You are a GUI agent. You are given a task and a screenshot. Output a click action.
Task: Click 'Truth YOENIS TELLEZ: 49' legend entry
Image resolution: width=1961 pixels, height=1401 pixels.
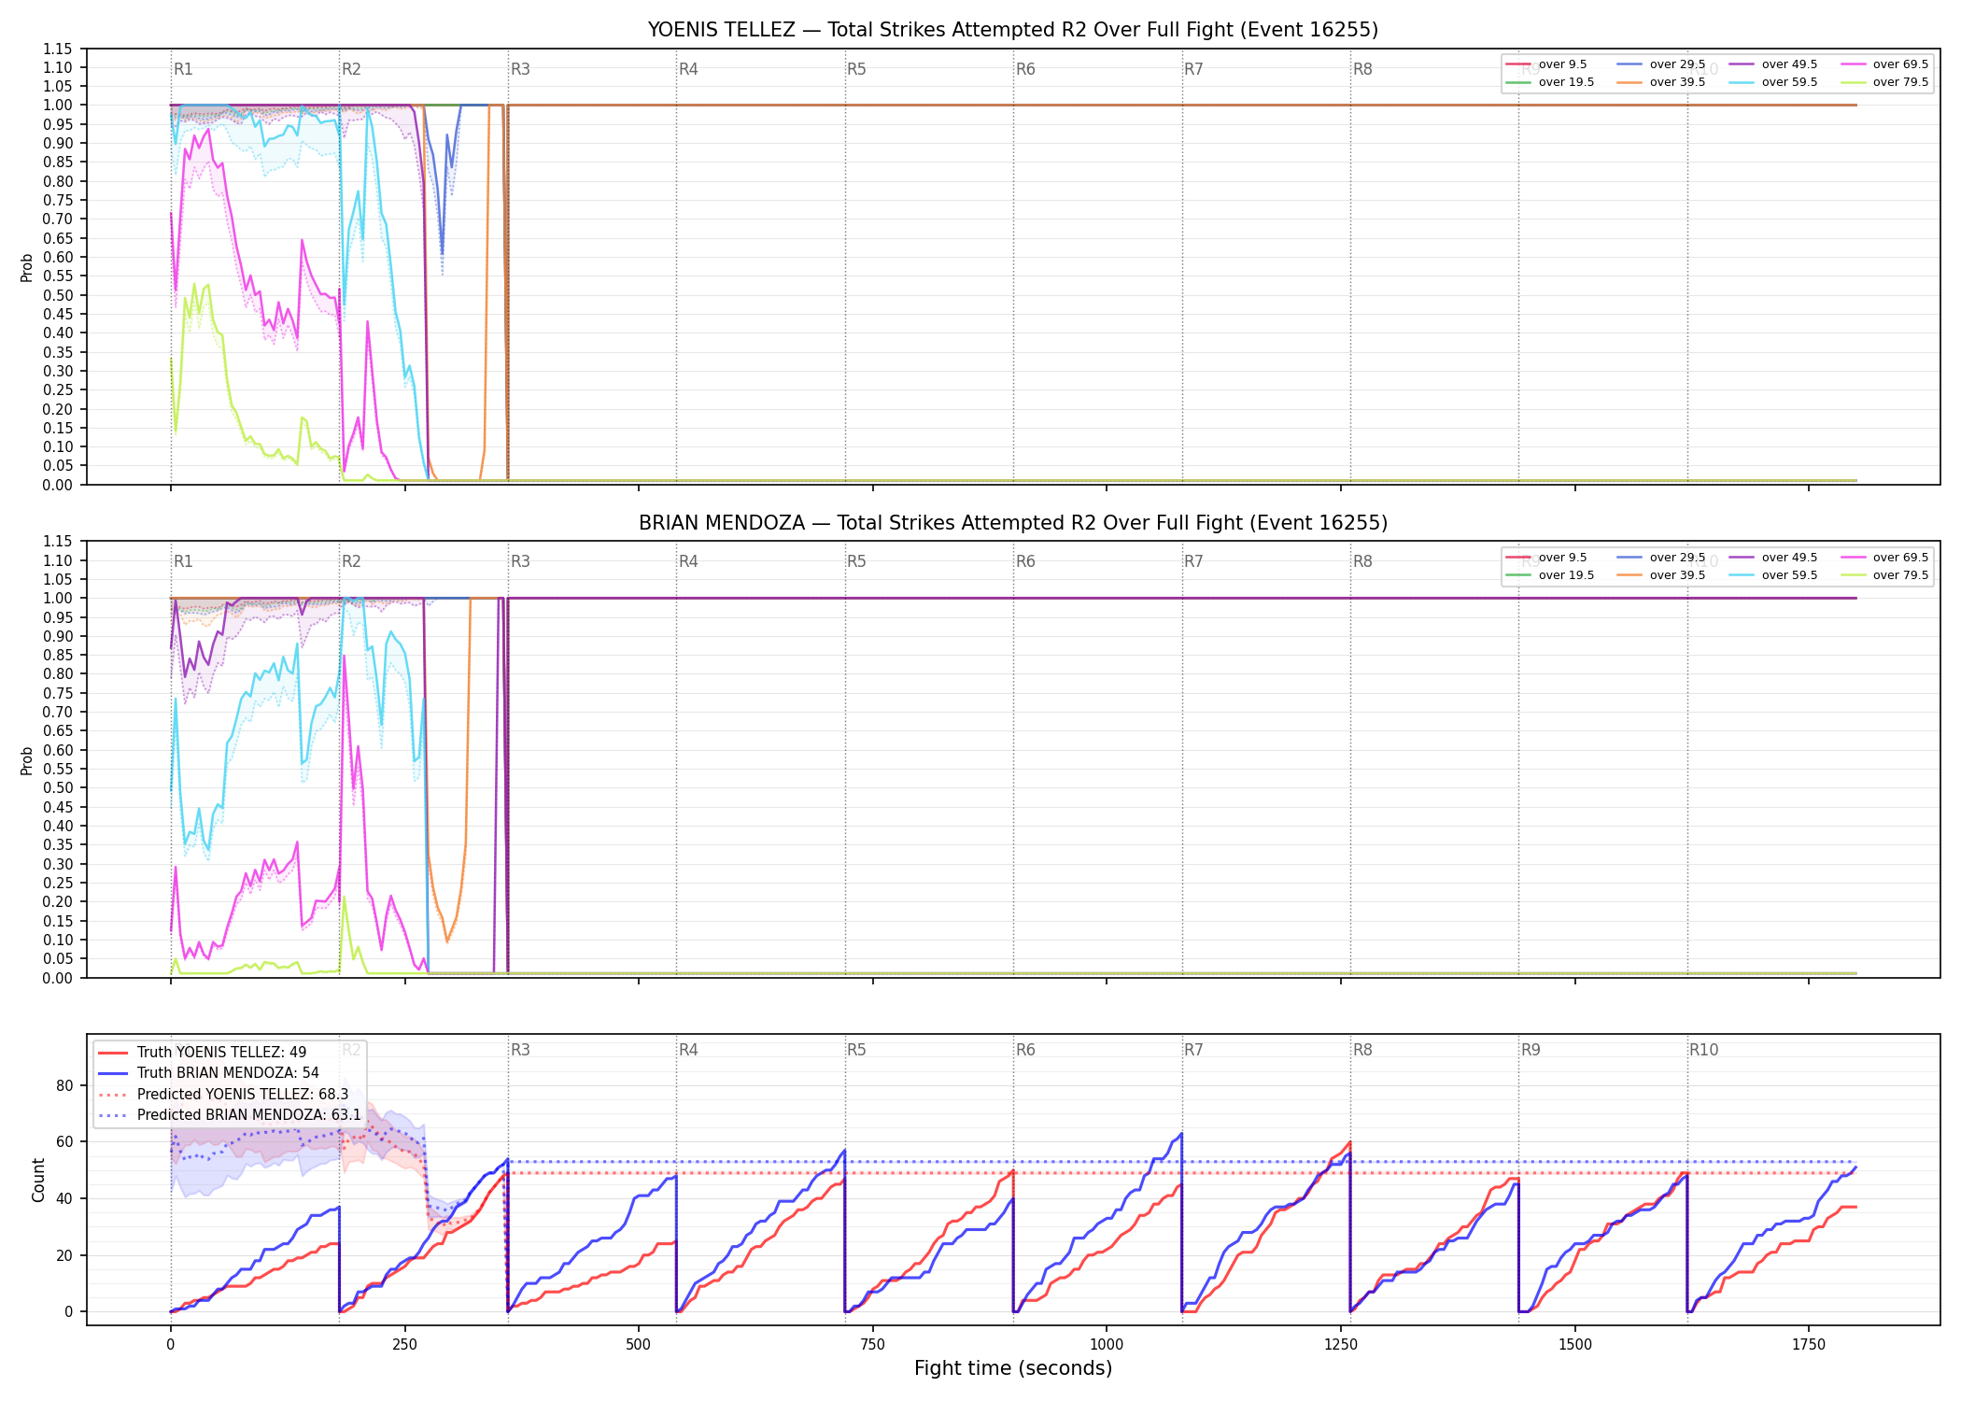click(x=202, y=1053)
